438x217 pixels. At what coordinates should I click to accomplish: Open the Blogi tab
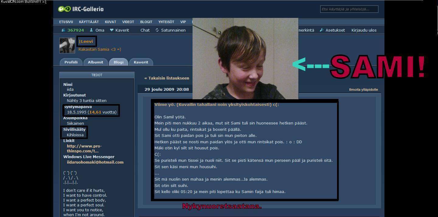tap(119, 62)
